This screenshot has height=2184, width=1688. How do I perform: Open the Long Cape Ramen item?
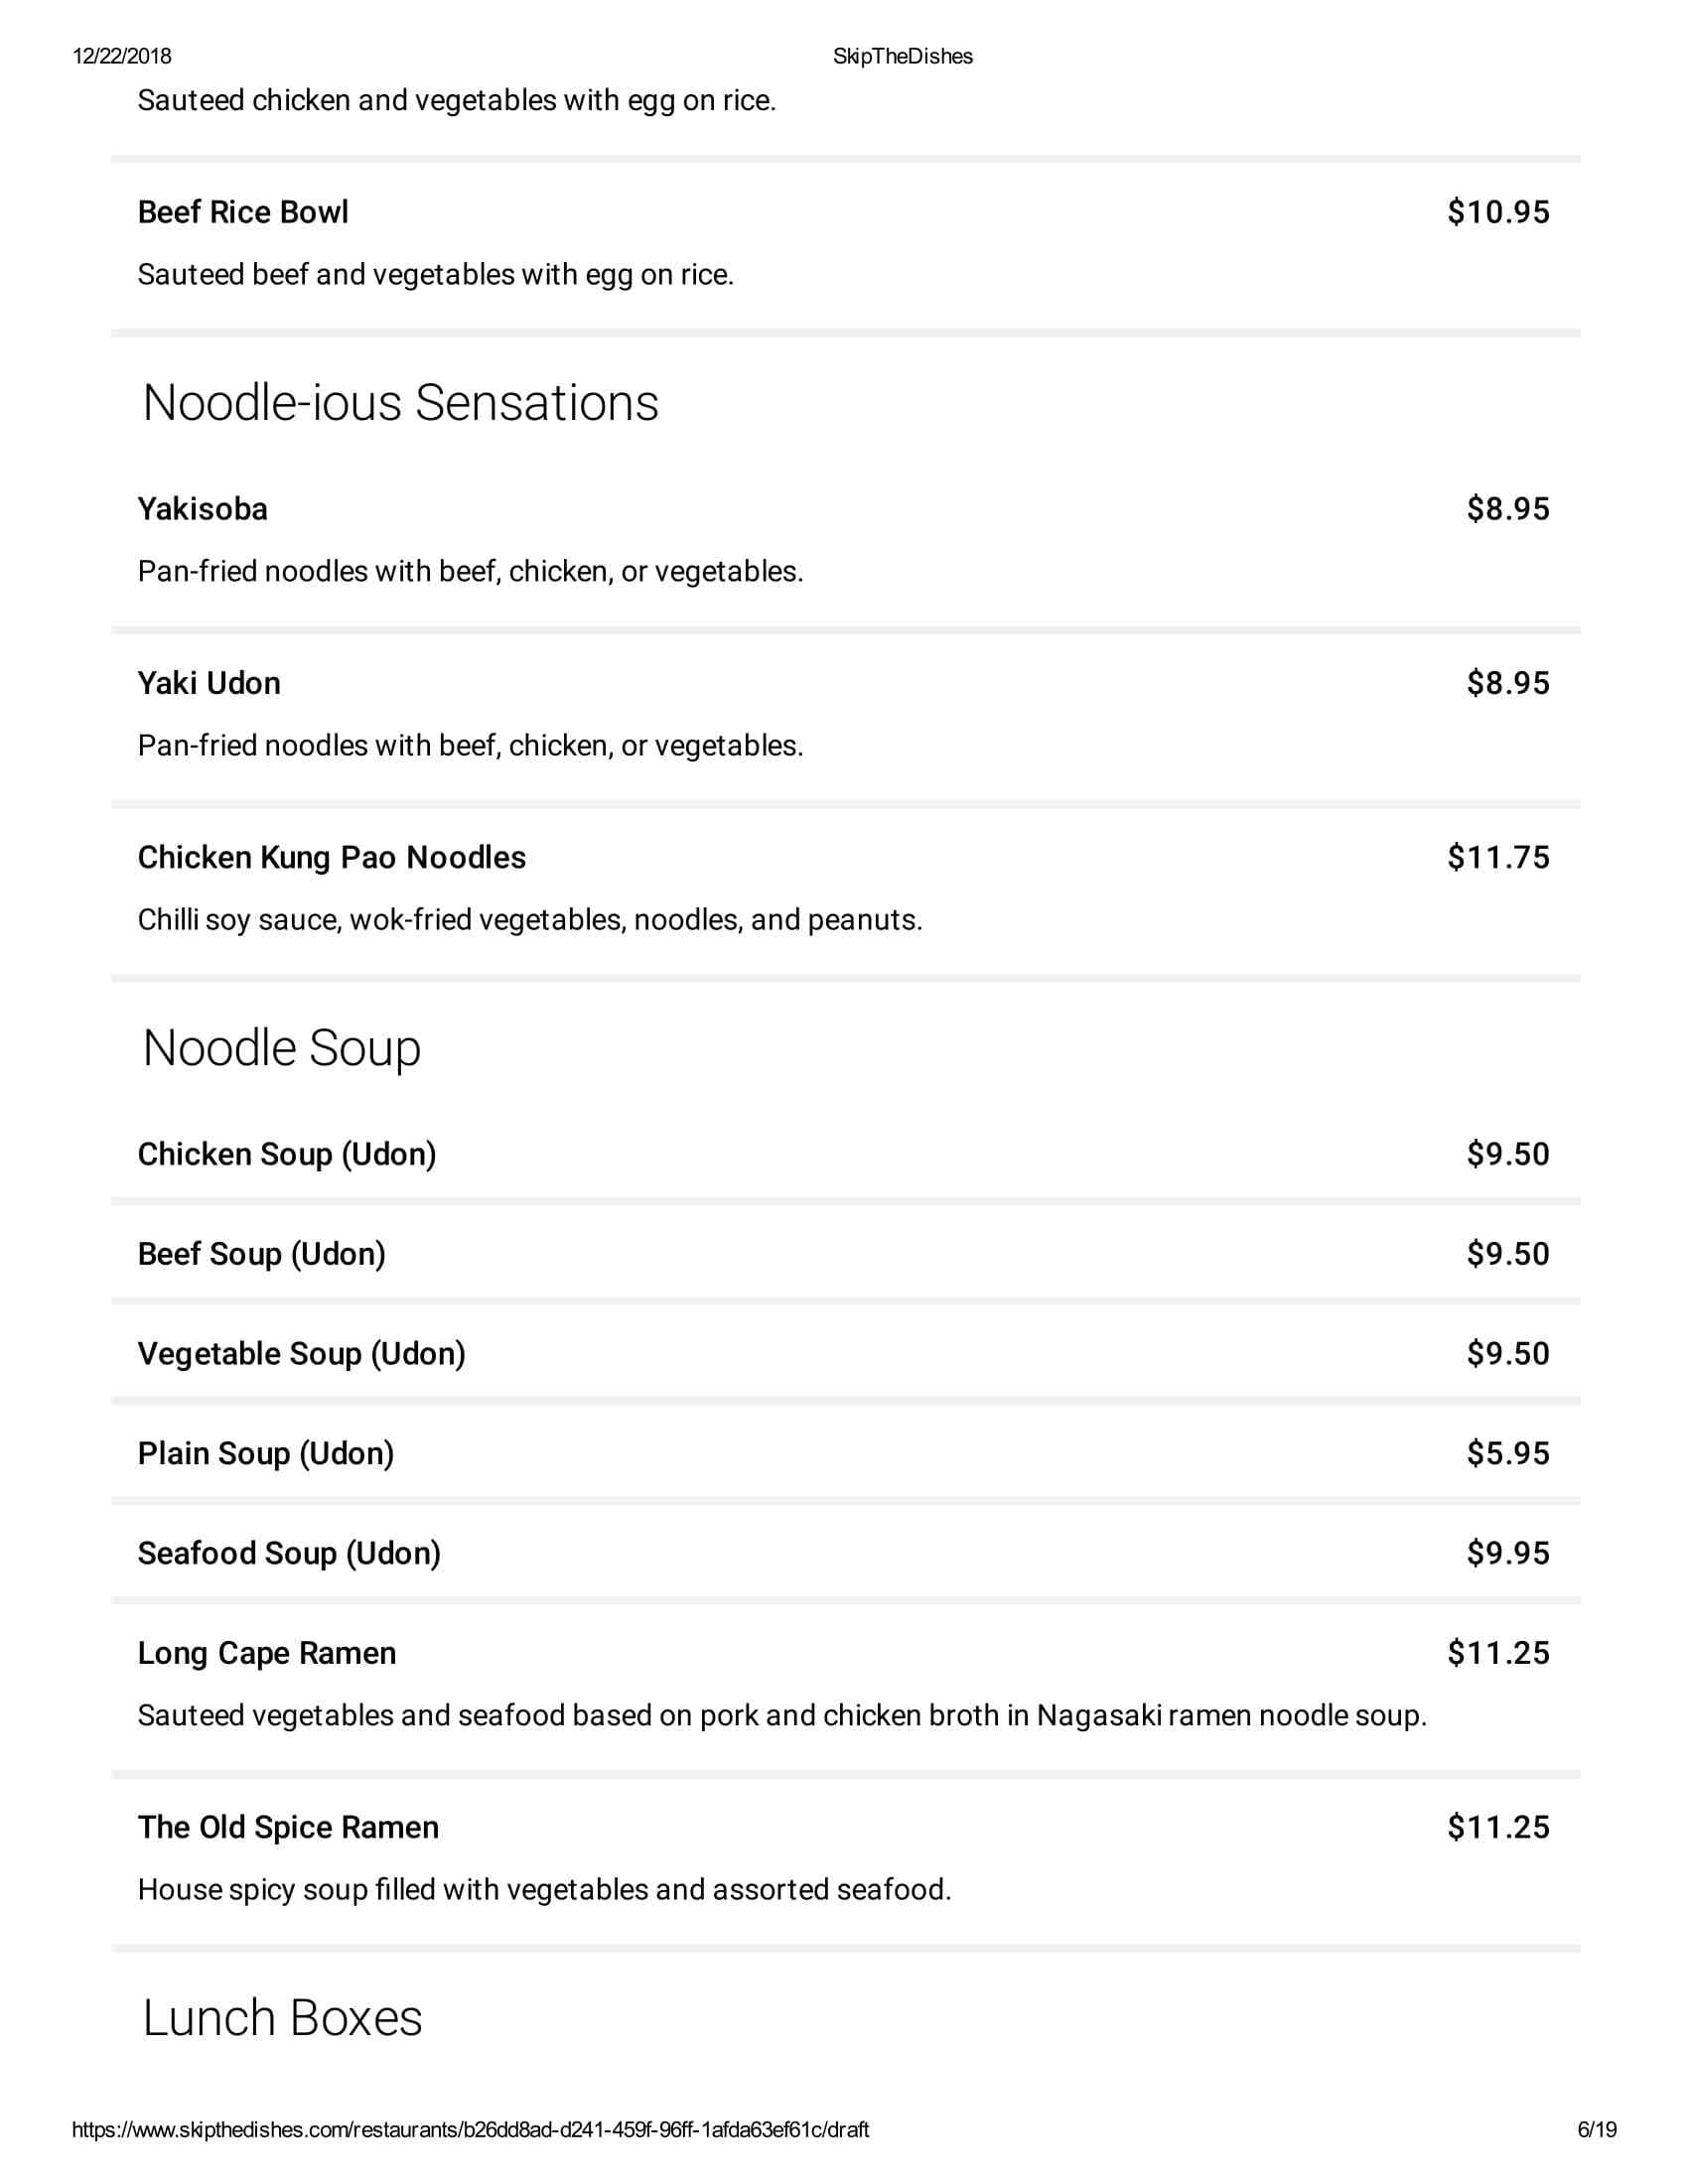[x=267, y=1653]
